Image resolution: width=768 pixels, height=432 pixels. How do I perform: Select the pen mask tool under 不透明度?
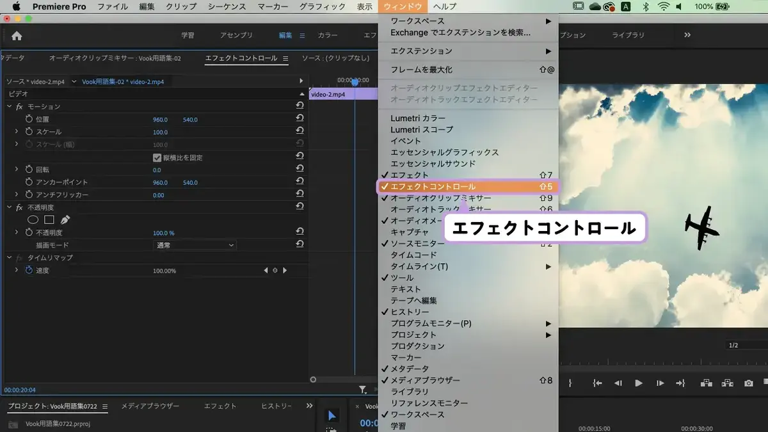tap(65, 220)
